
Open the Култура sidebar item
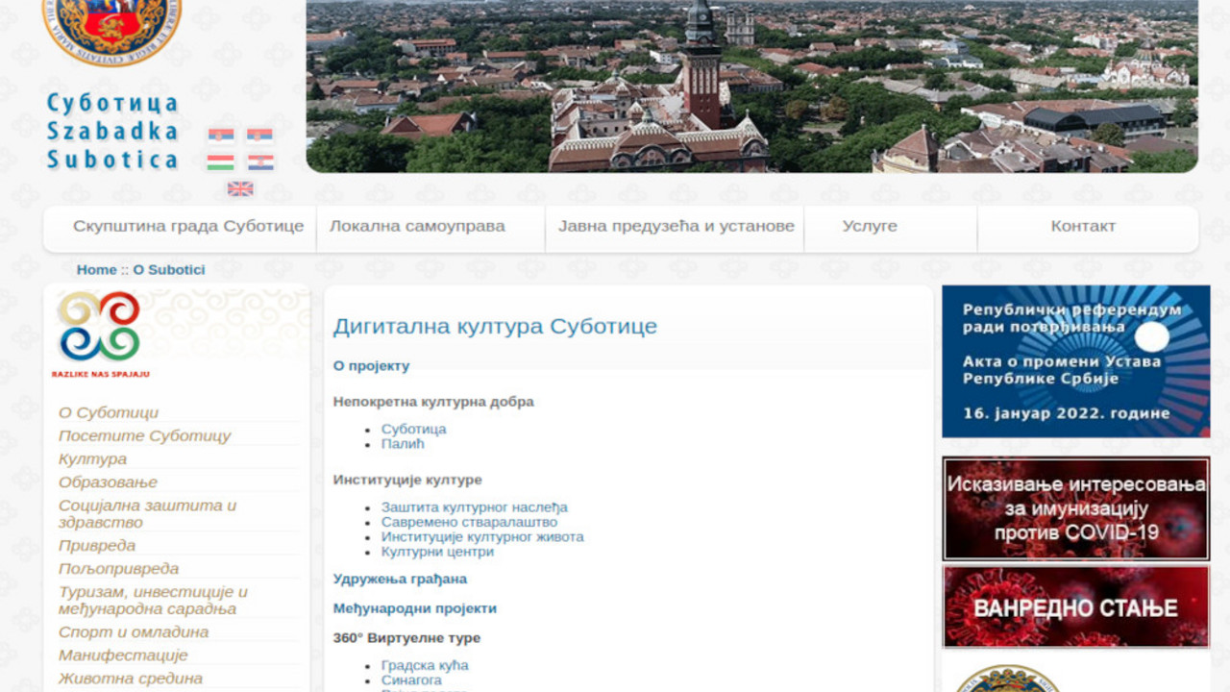pos(92,458)
